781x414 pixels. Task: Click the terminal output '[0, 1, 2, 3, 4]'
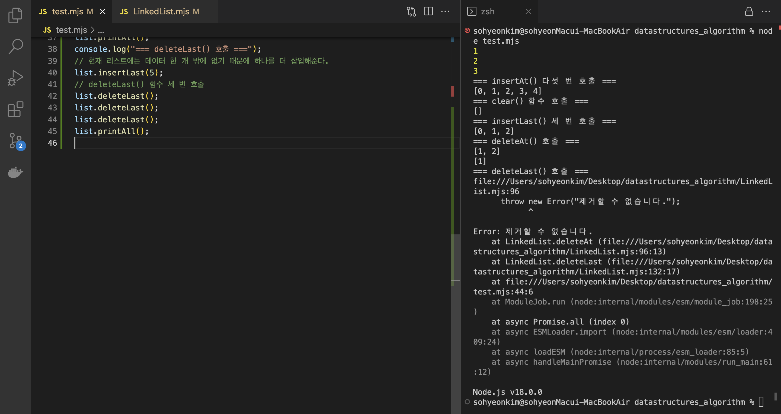[508, 91]
